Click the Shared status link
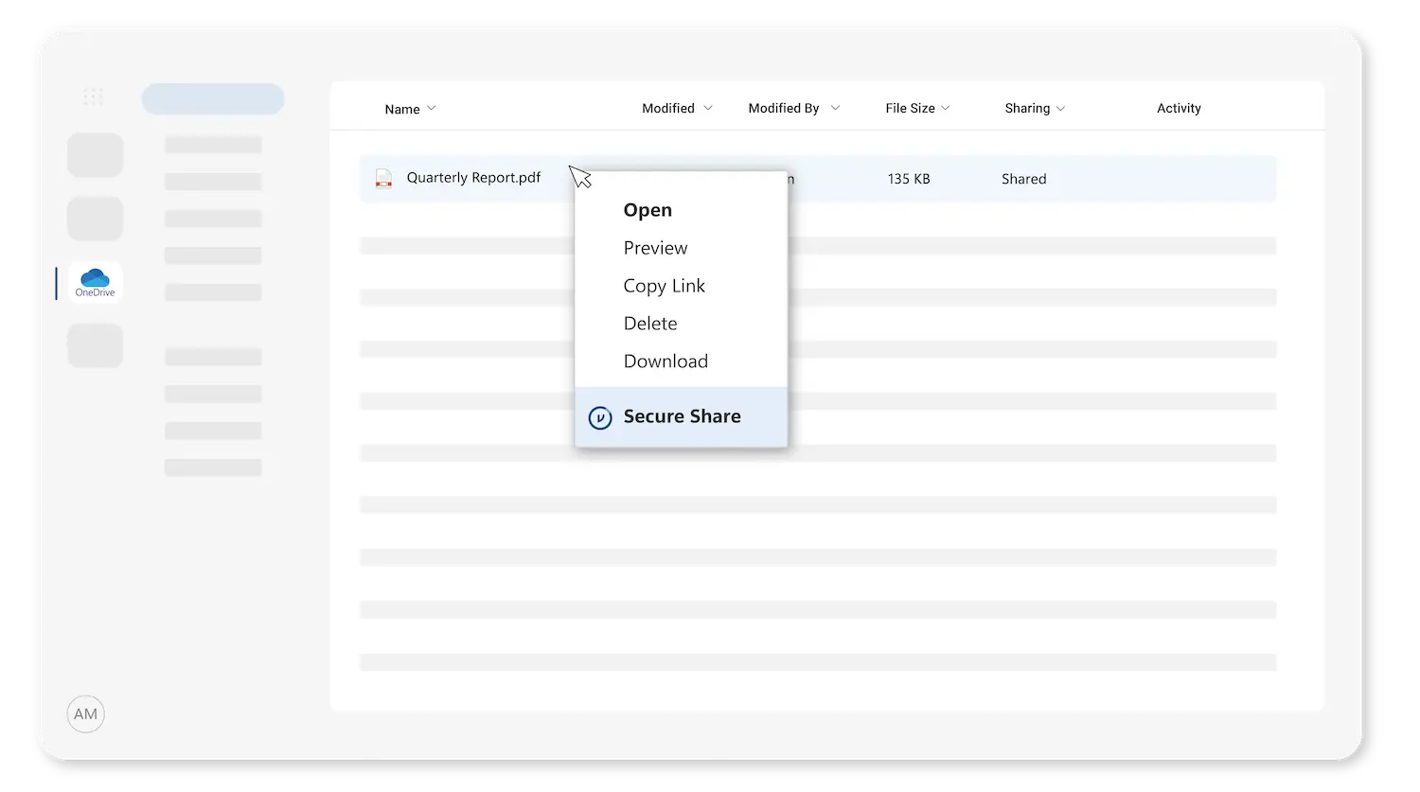This screenshot has height=792, width=1420. 1023,178
